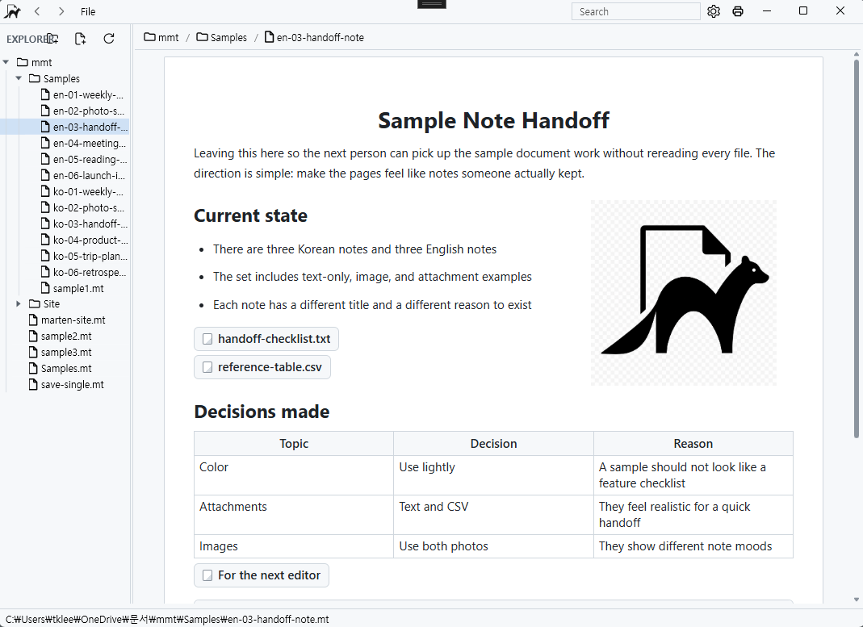863x627 pixels.
Task: Select the Samples folder in tree
Action: tap(54, 78)
